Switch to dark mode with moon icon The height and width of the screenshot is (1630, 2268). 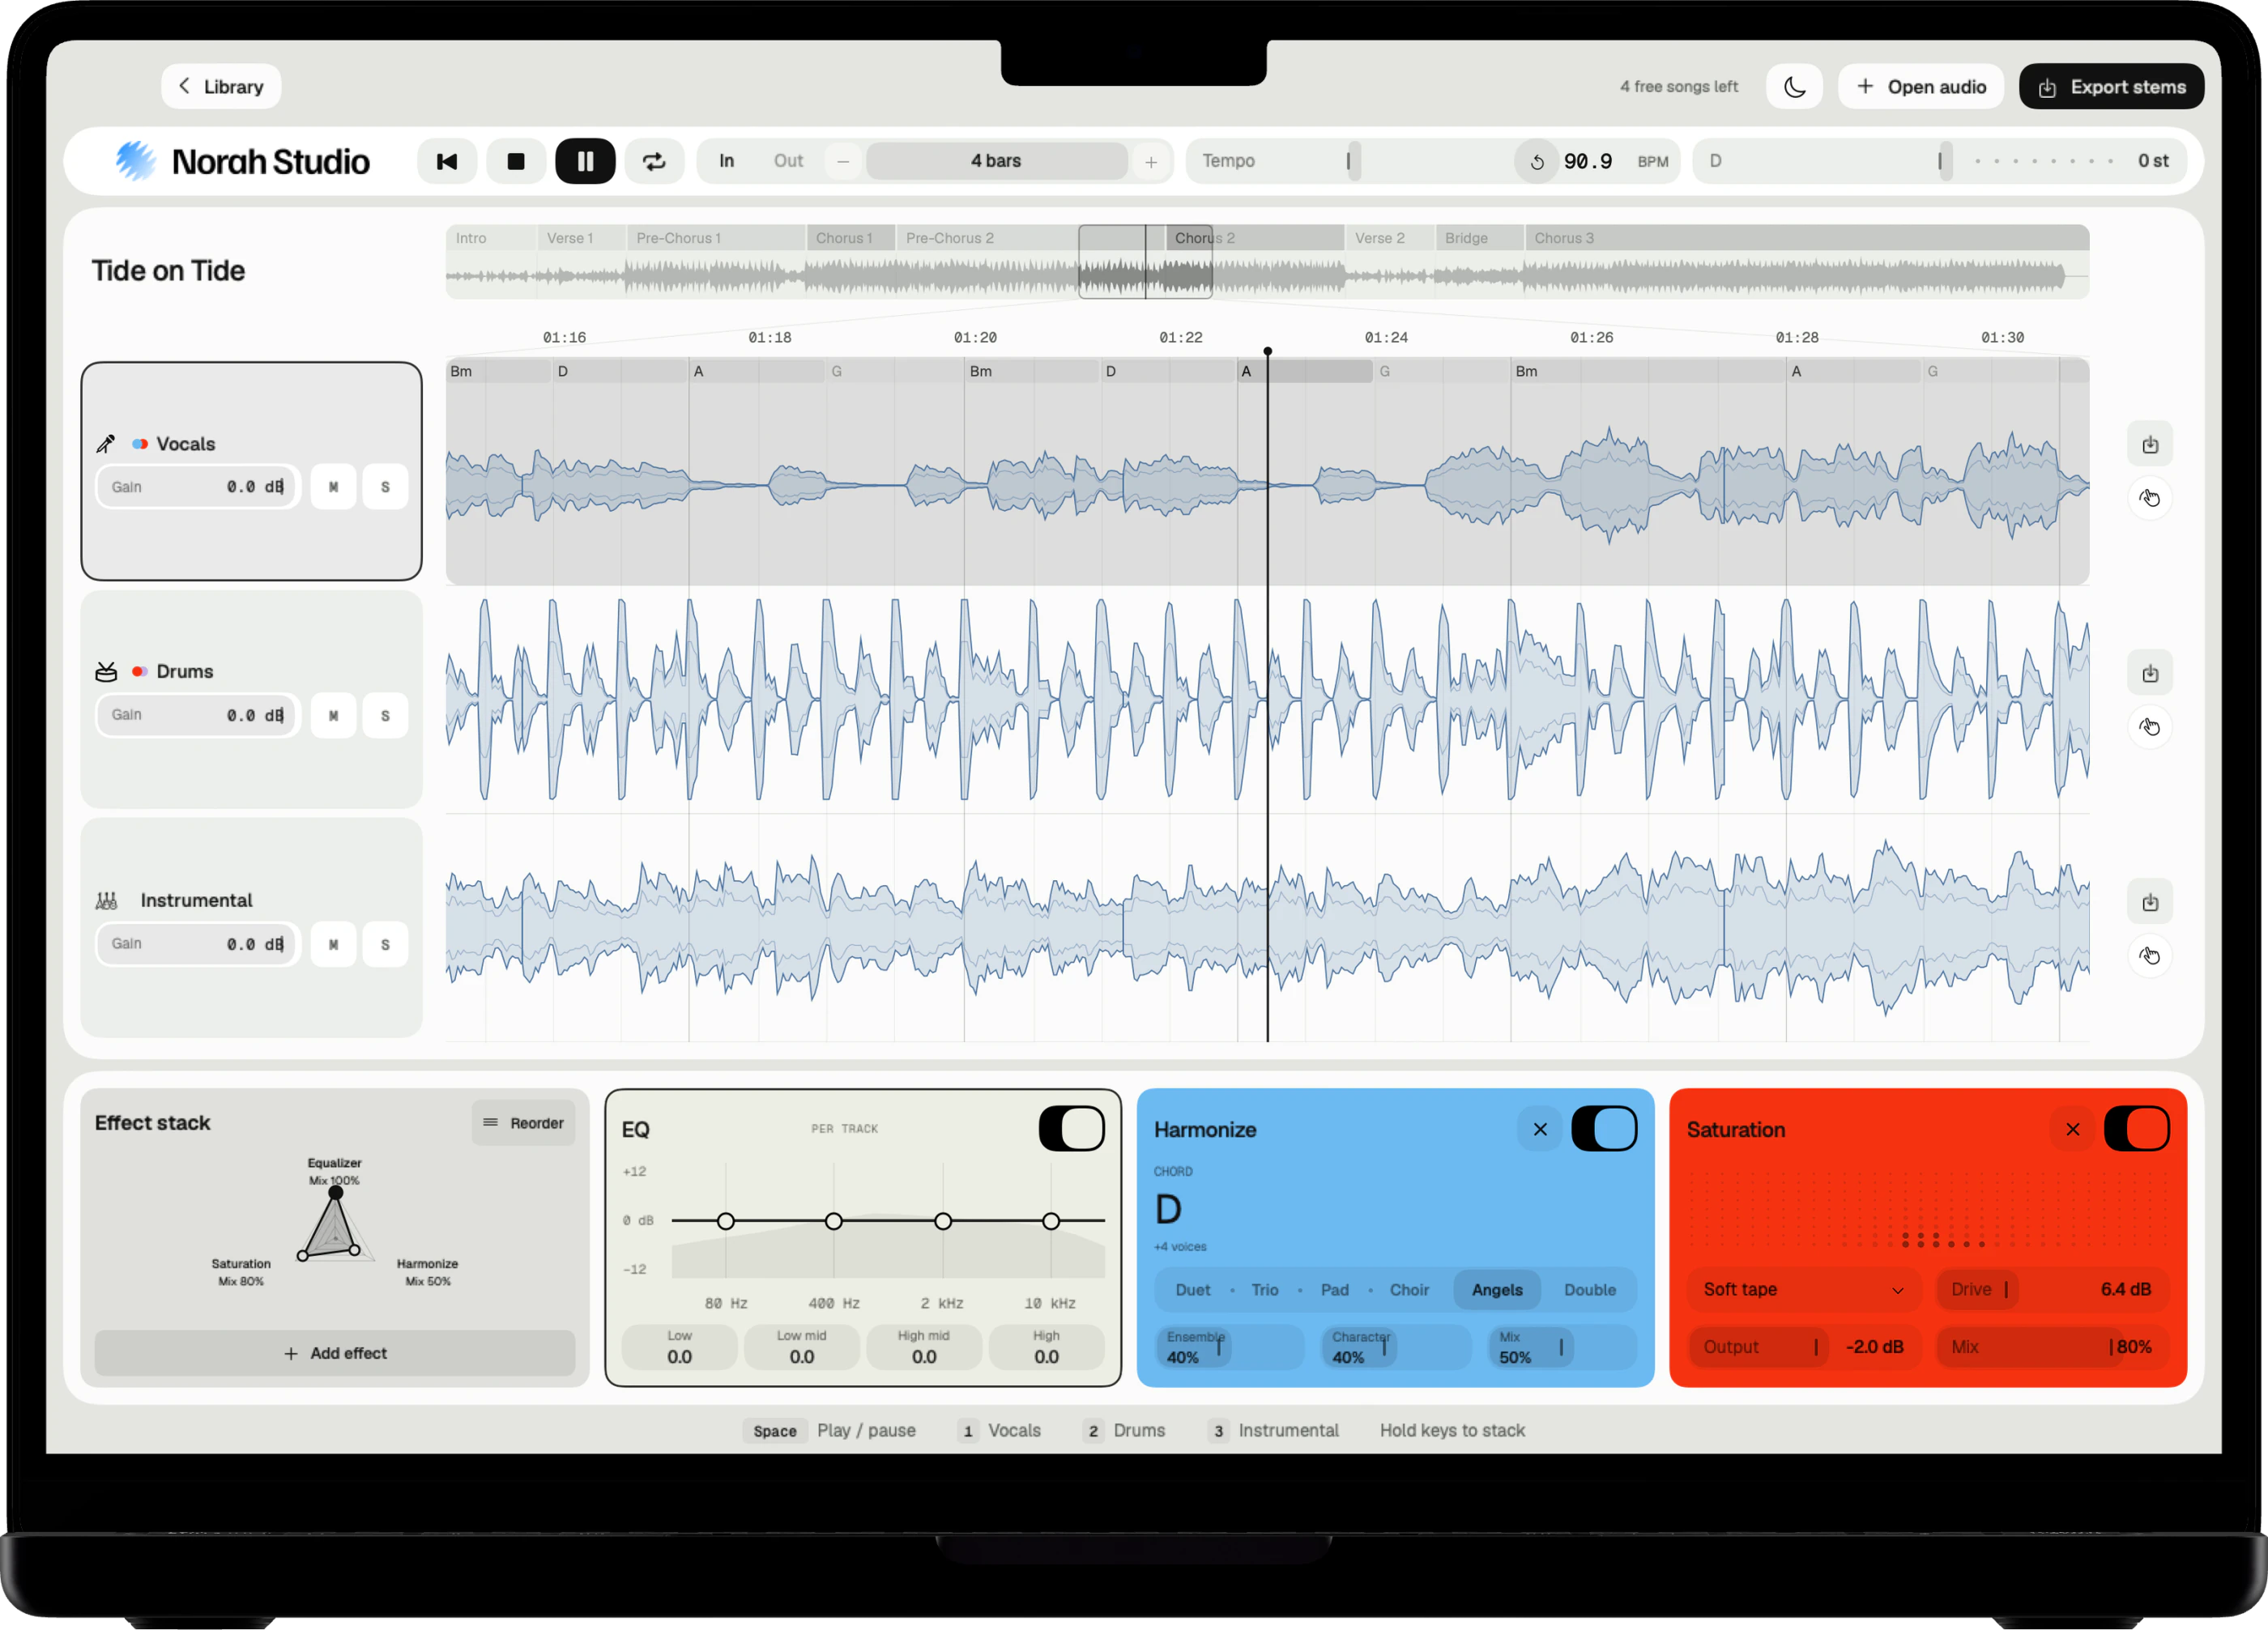[x=1794, y=87]
